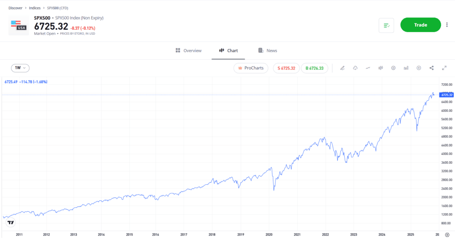The width and height of the screenshot is (455, 238).
Task: Click the green B 6726.33 buy price
Action: click(314, 68)
